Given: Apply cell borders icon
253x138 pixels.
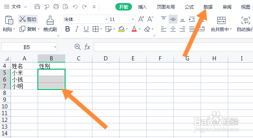Looking at the screenshot, I should [95, 29].
